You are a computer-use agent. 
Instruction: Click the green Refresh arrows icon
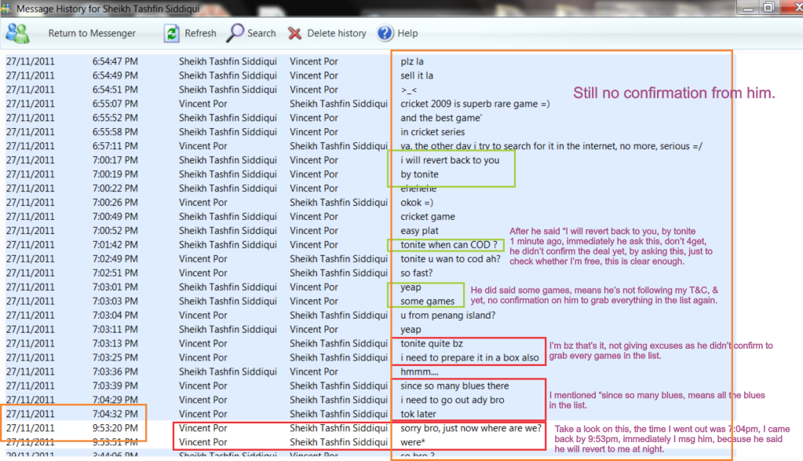[171, 33]
